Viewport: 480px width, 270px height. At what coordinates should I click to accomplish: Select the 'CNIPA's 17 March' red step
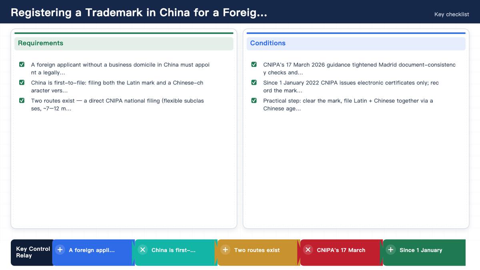[x=342, y=253]
